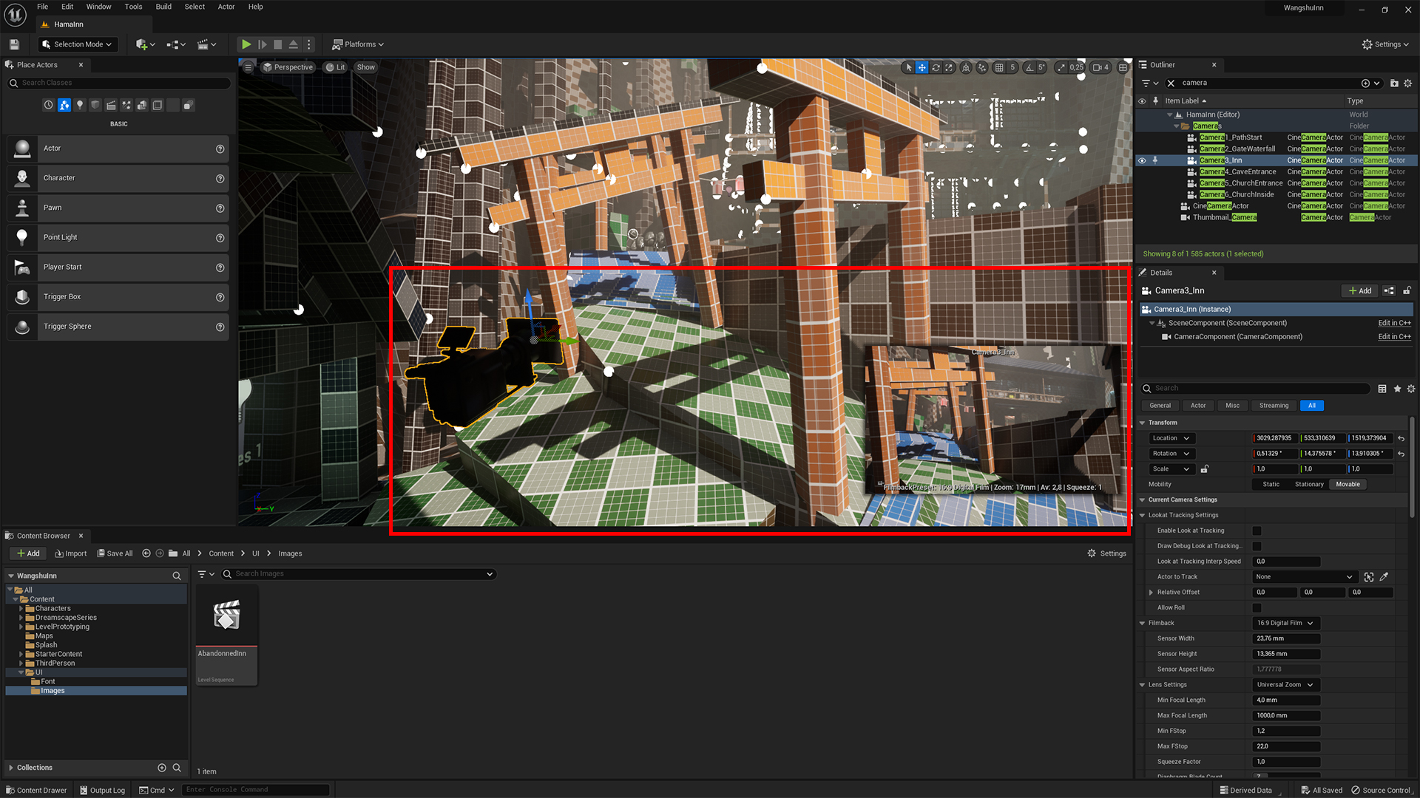The image size is (1420, 798).
Task: Open the Selection Mode dropdown
Action: coord(78,44)
